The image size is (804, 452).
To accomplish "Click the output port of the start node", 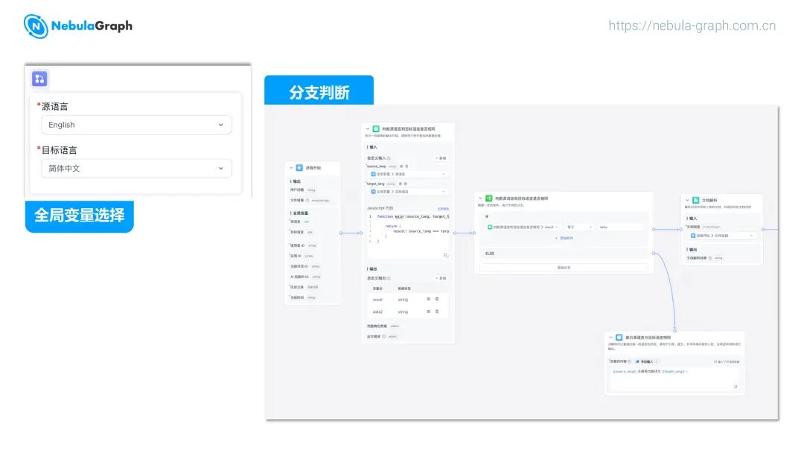I will (341, 233).
